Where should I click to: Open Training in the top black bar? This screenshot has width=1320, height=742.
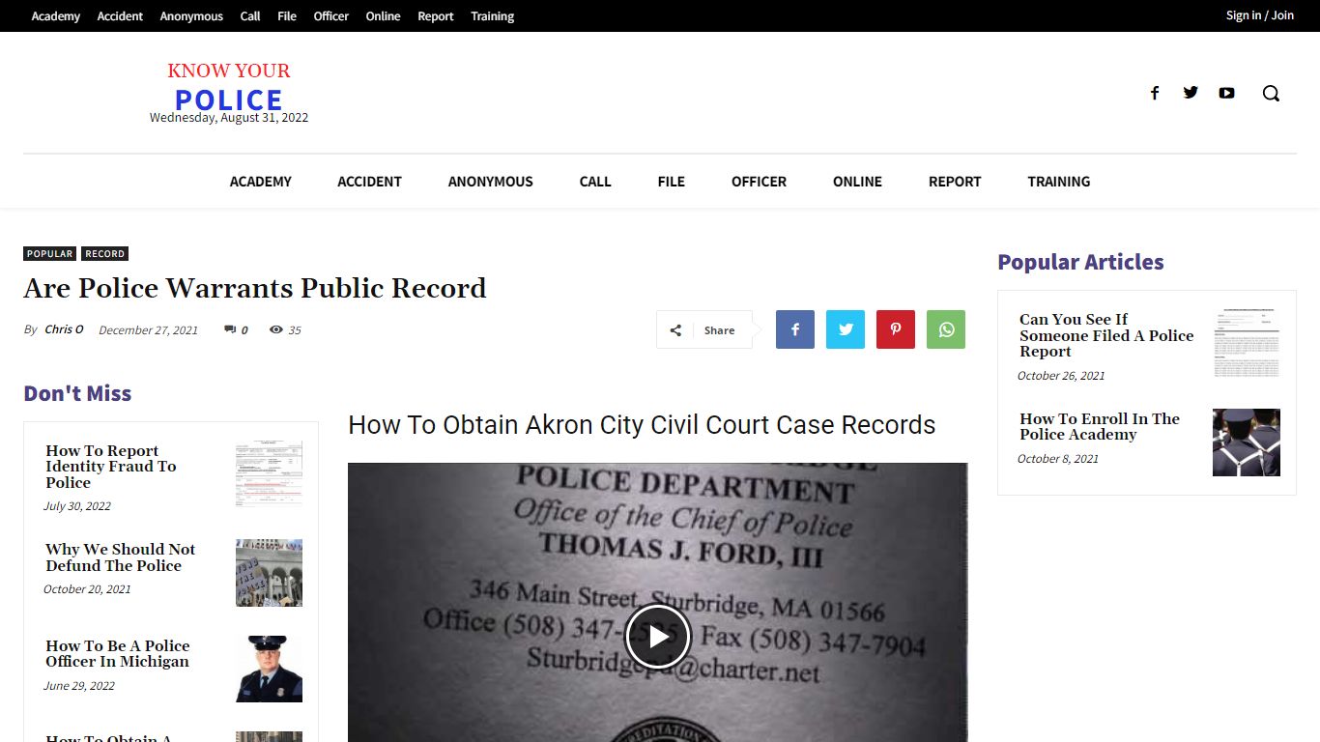pyautogui.click(x=492, y=16)
